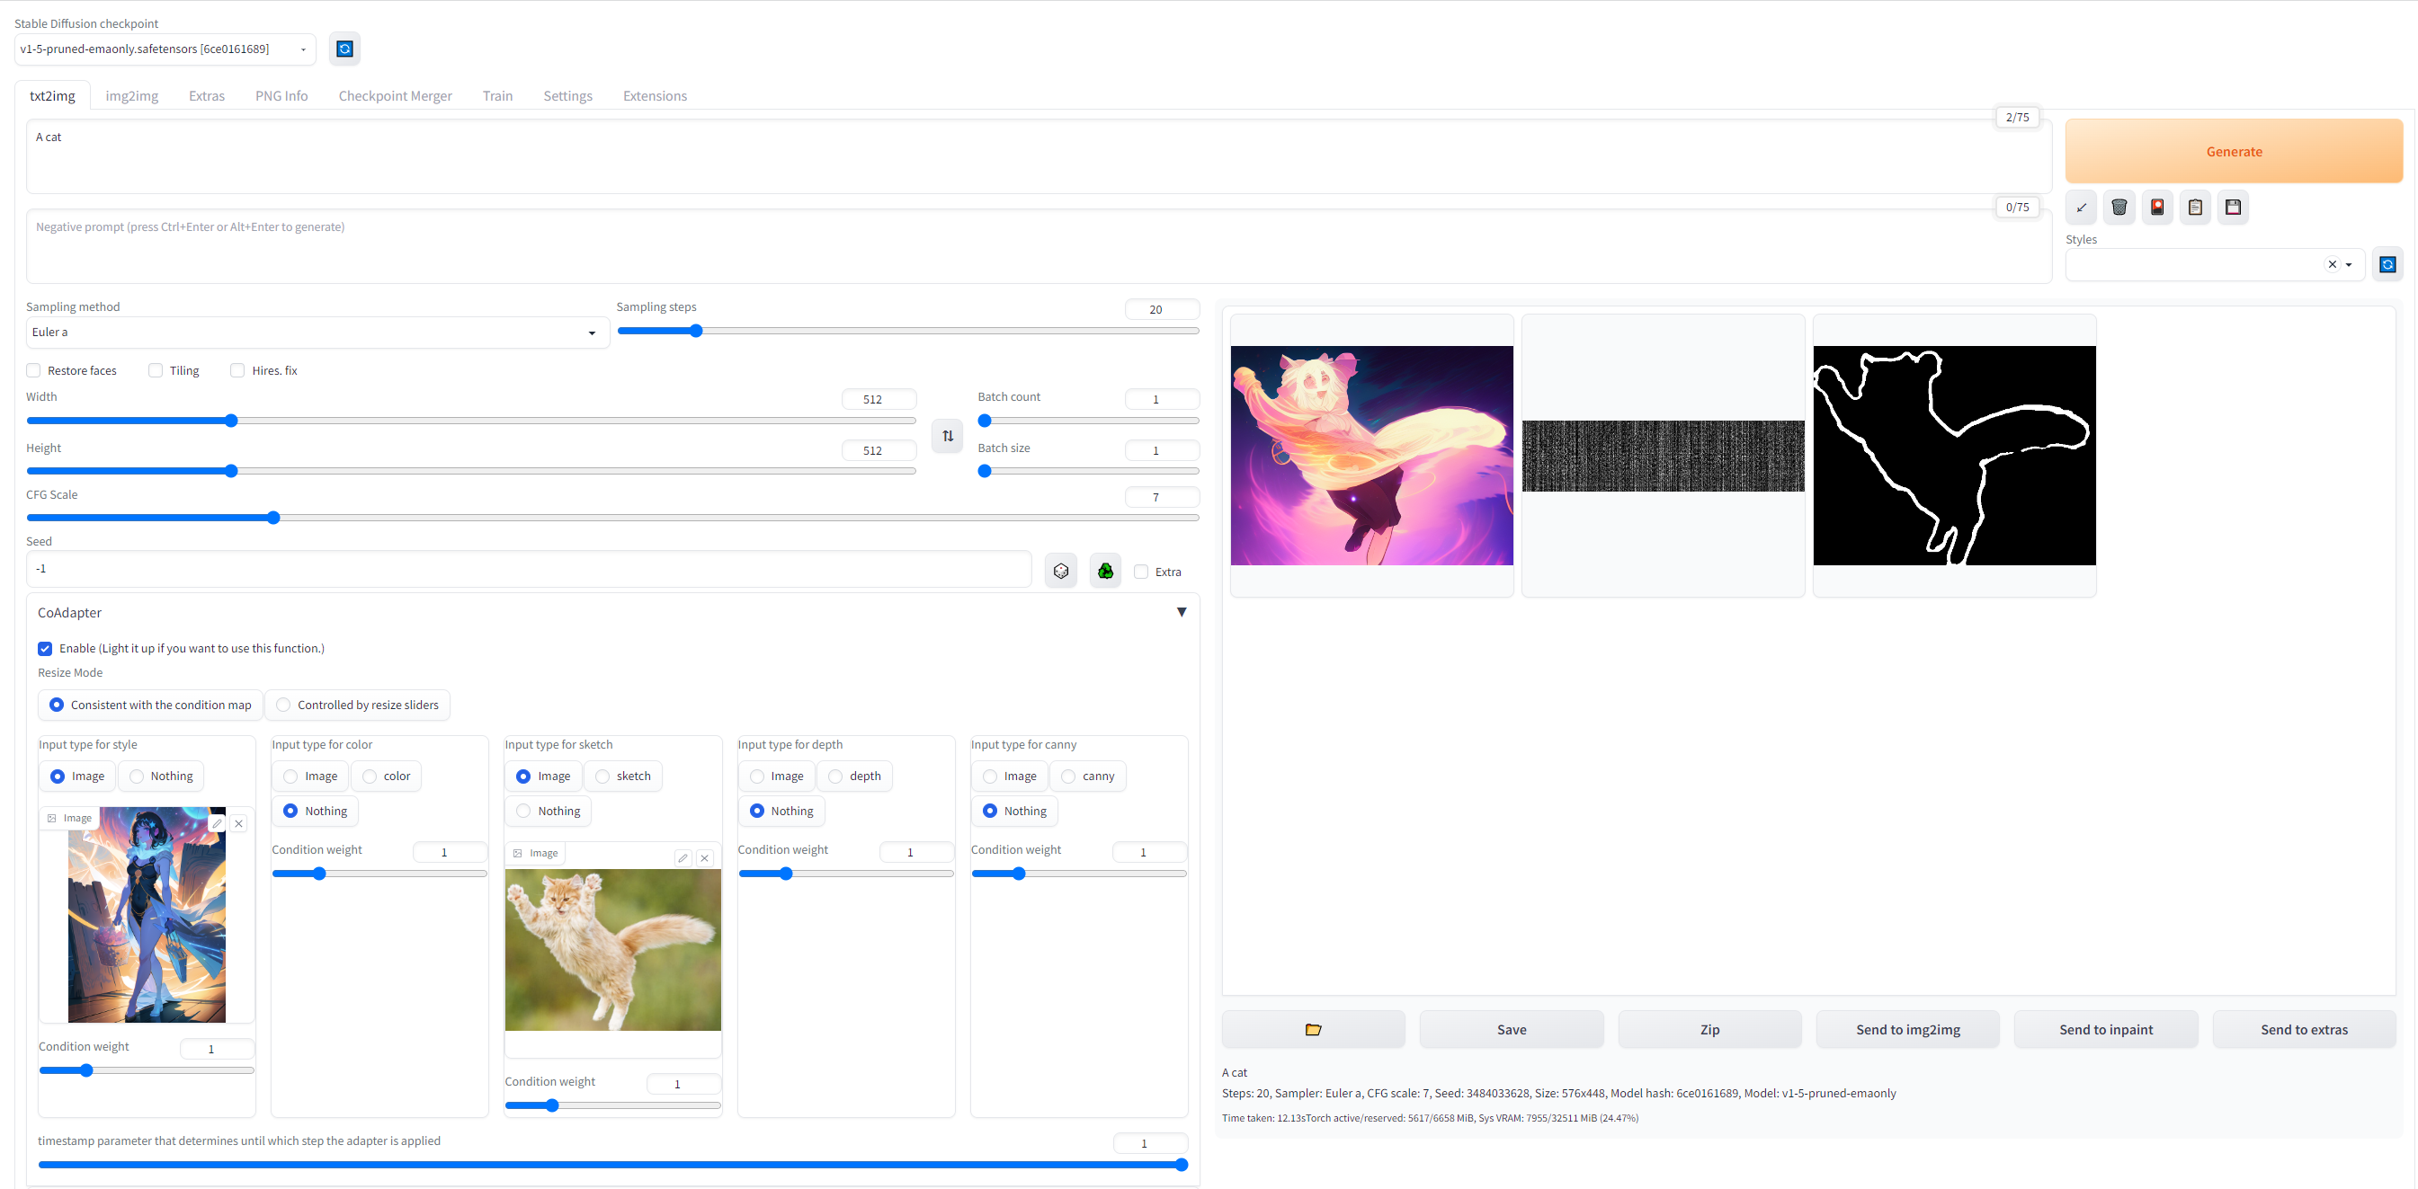Open the Extensions tab
Viewport: 2418px width, 1189px height.
coord(655,96)
